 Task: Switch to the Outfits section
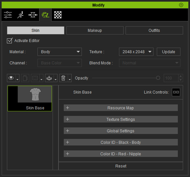(x=154, y=31)
